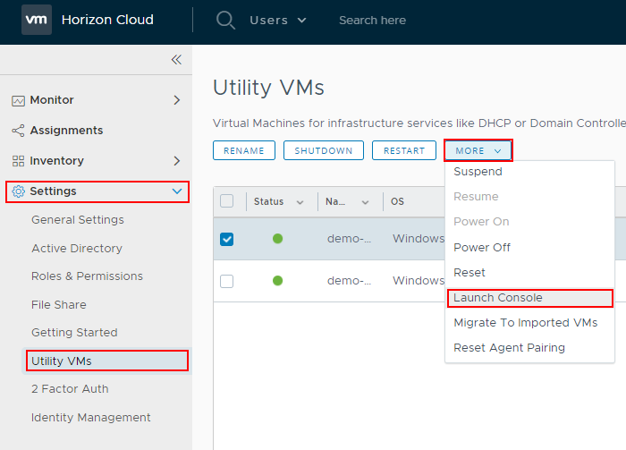The height and width of the screenshot is (450, 626).
Task: Toggle the select-all header checkbox
Action: click(x=227, y=201)
